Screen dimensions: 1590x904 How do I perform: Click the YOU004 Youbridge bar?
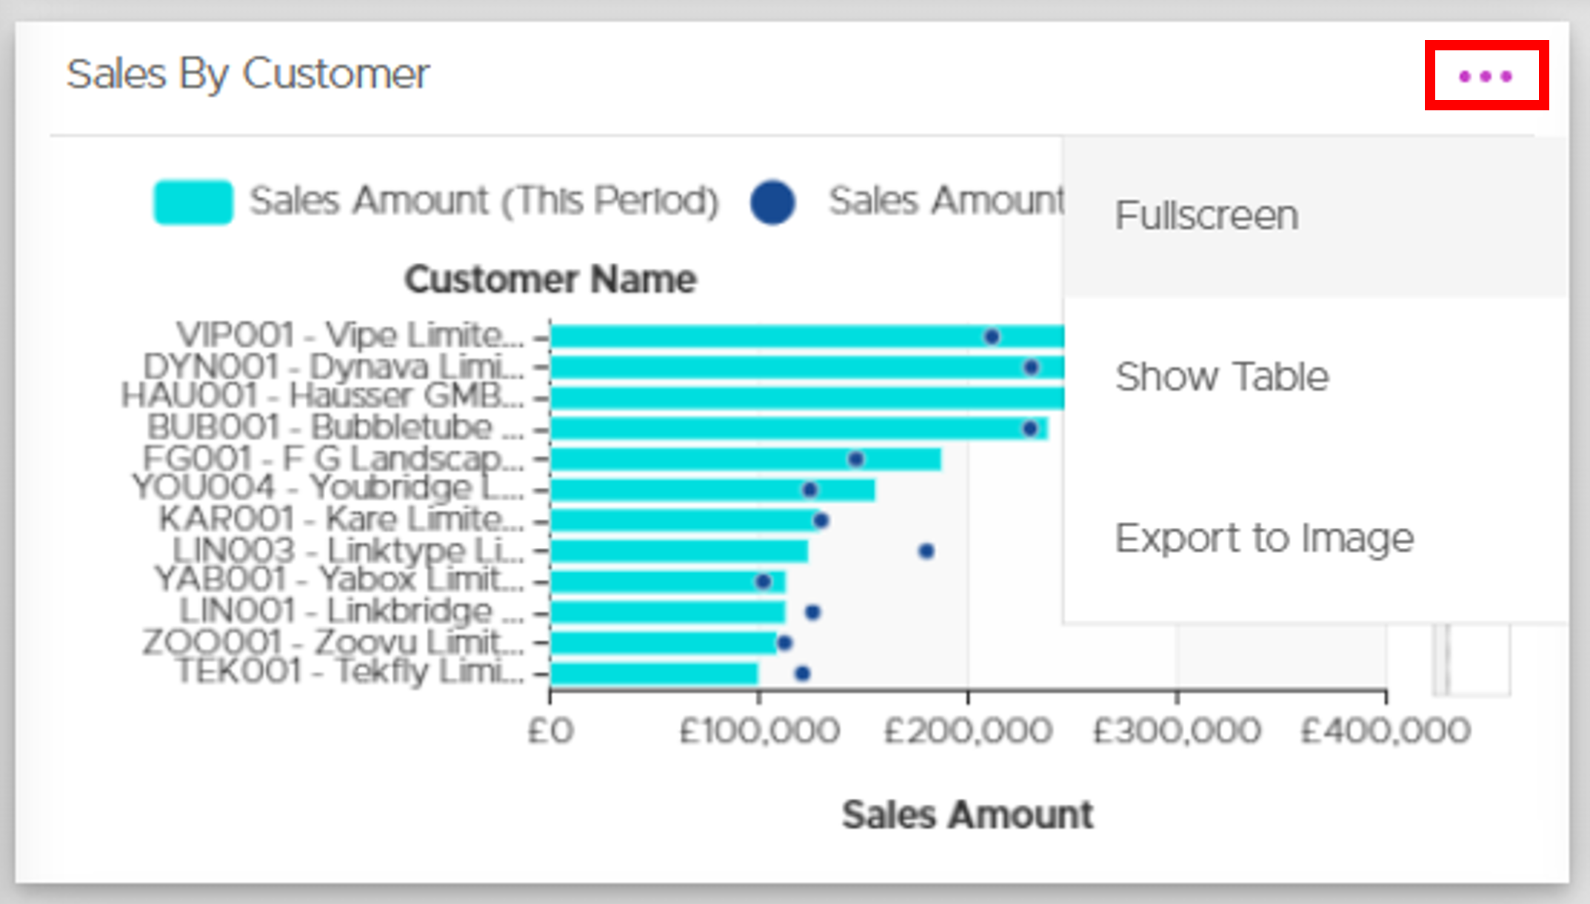[x=712, y=489]
